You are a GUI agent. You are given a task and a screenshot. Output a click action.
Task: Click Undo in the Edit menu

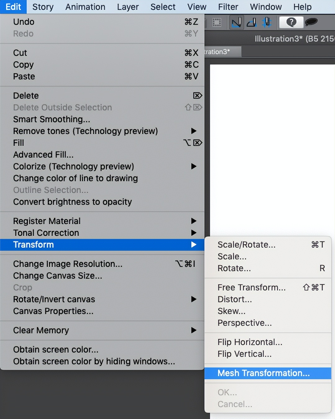click(24, 22)
